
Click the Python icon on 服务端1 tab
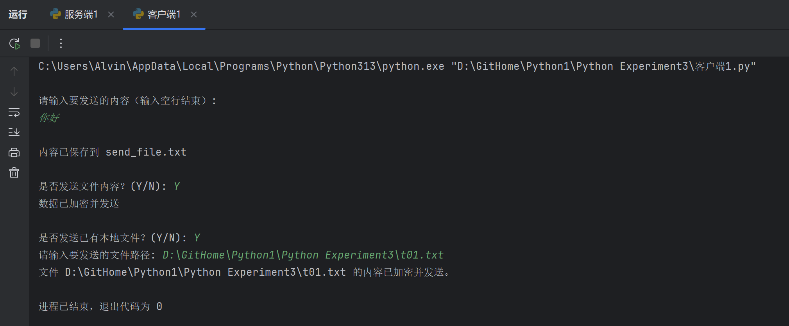(55, 14)
